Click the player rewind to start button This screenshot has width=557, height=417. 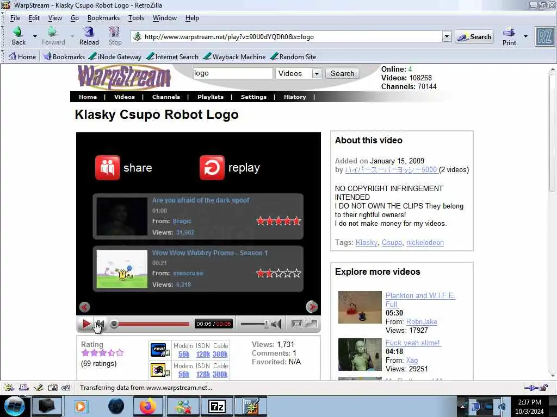point(100,324)
